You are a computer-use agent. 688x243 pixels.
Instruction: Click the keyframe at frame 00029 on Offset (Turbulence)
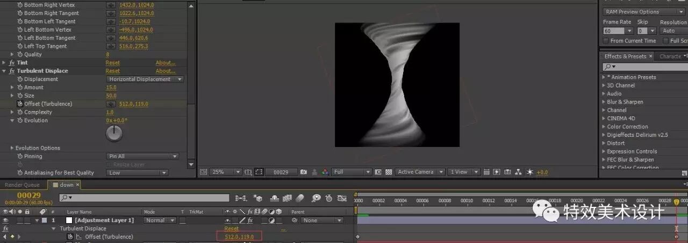click(677, 237)
